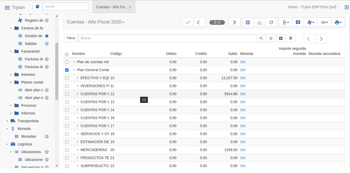Go to the previous record in toolbar

[x=199, y=22]
